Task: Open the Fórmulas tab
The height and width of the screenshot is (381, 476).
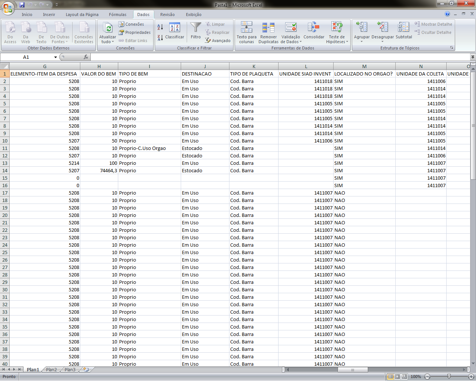Action: (x=118, y=15)
